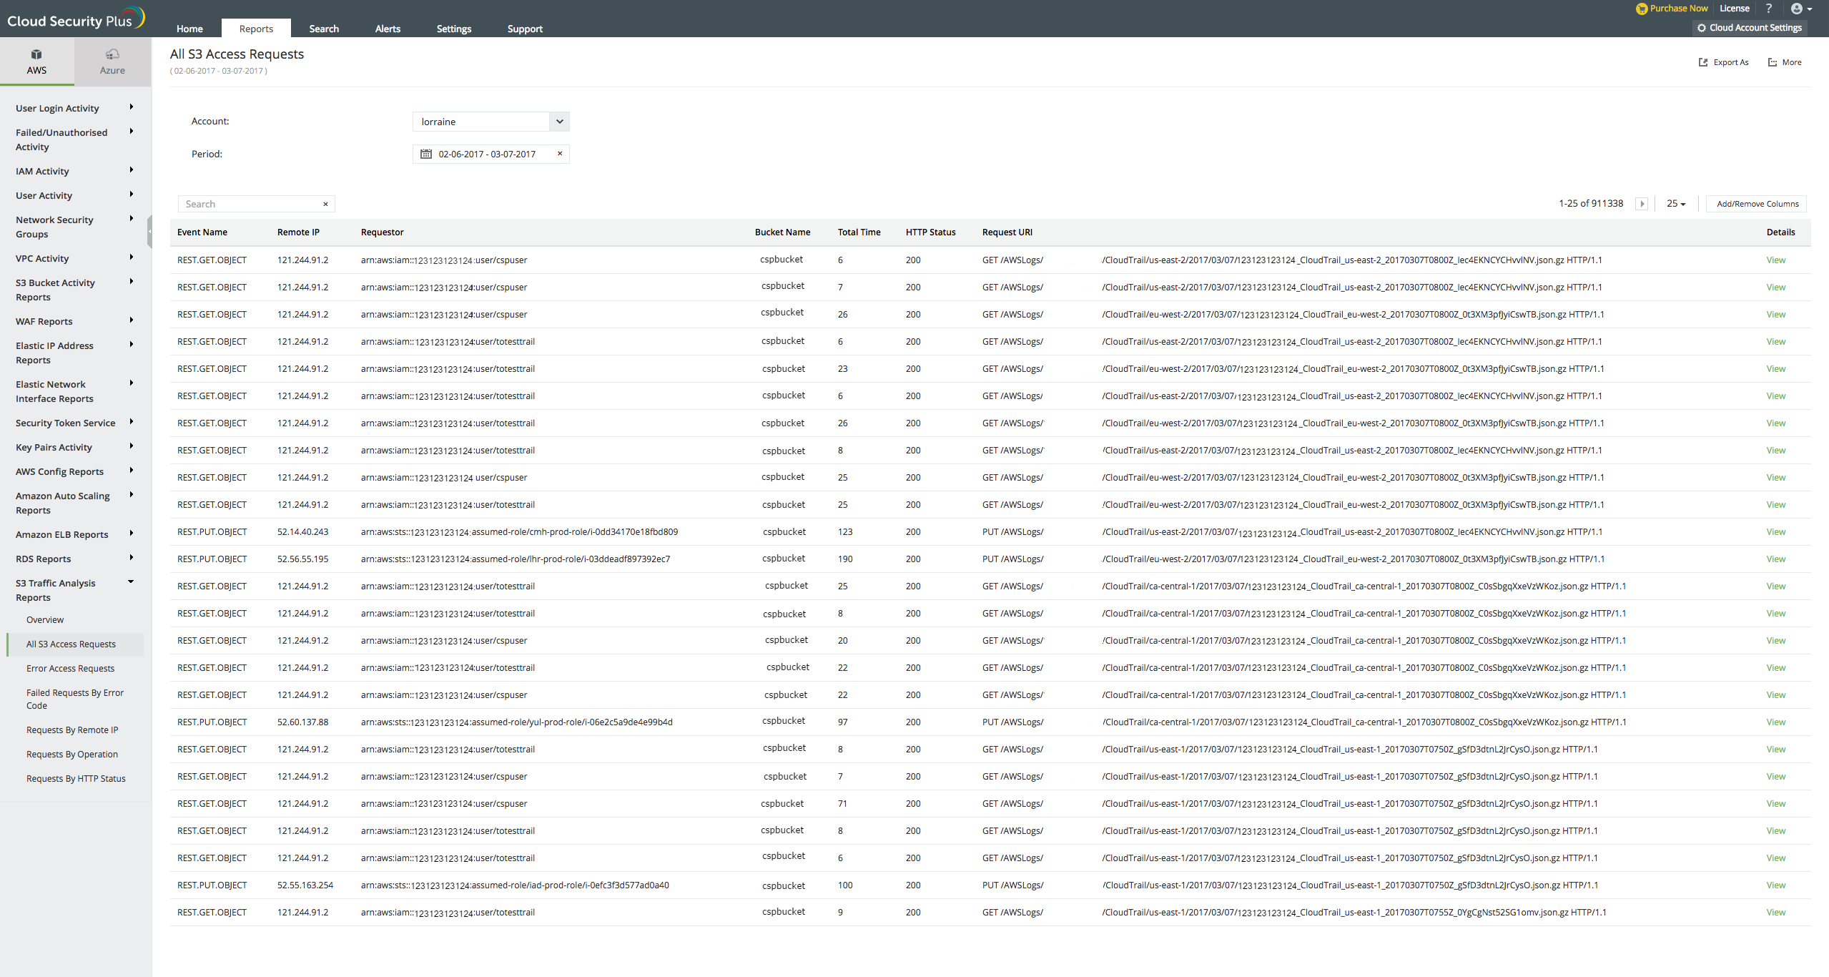Collapse S3 Traffic Analysis Reports section
Screen dimensions: 1829x977
(131, 582)
